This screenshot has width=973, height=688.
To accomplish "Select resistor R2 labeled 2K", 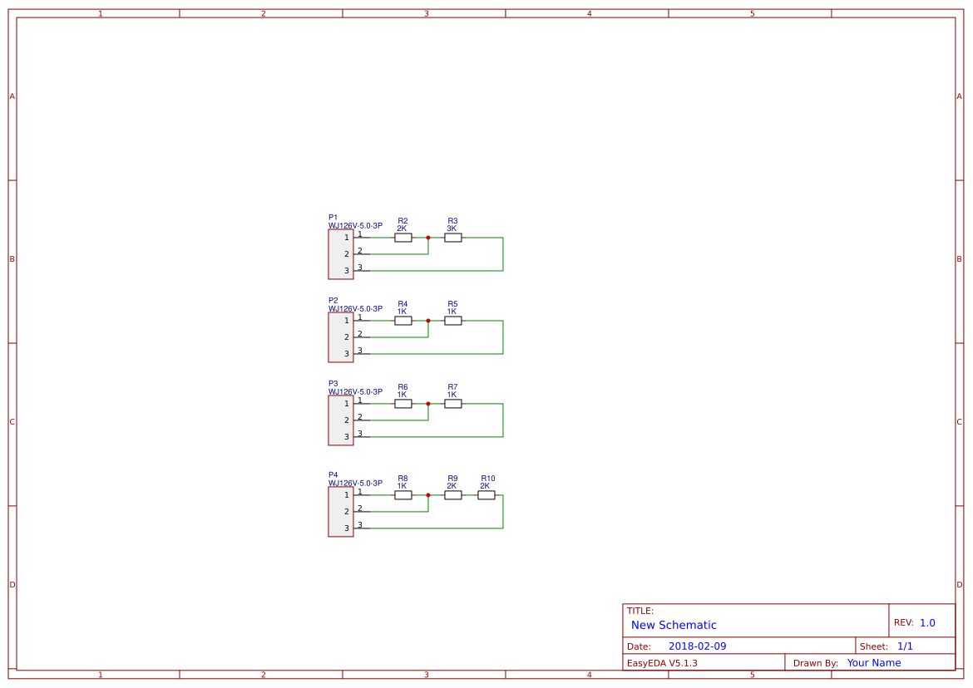I will coord(403,237).
